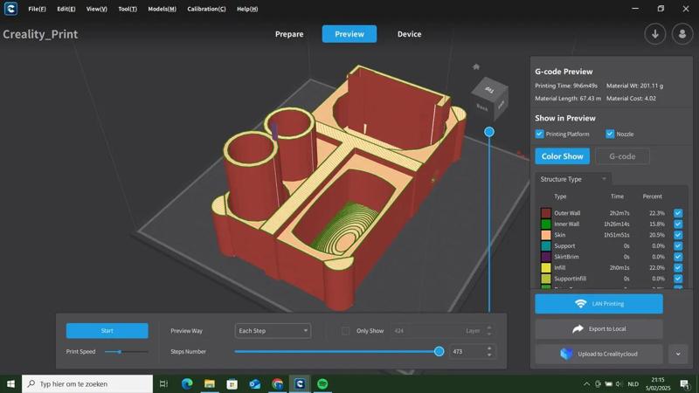Screen dimensions: 699x393
Task: Open the Models menu
Action: point(163,9)
